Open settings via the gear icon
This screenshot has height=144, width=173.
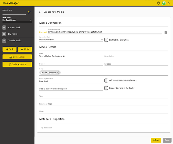(x=159, y=3)
